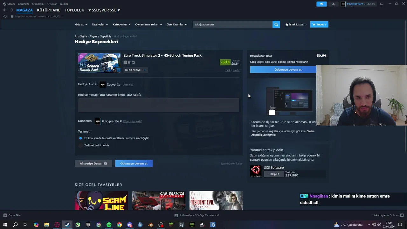Click 'Tüm ürünleri kaldır' link
Screen dimensions: 407x229
point(231,163)
